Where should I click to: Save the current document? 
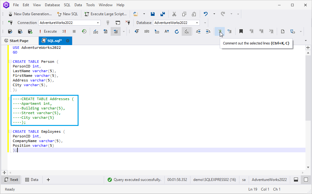click(x=153, y=14)
